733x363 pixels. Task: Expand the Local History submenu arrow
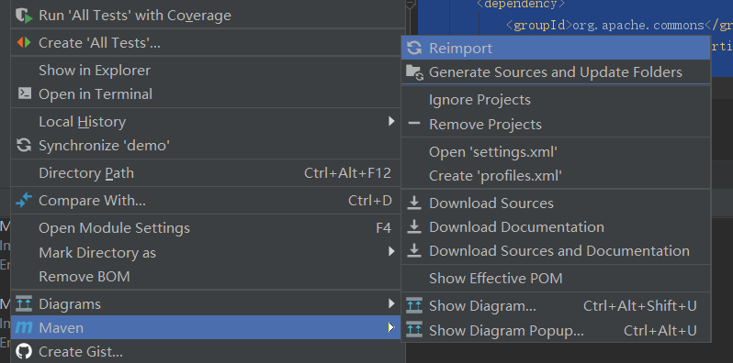(x=391, y=121)
